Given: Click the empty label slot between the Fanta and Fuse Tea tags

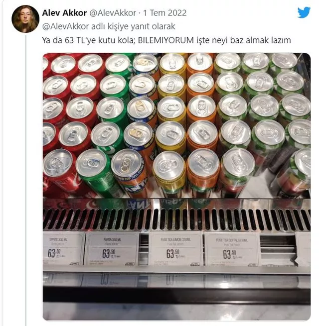Looking at the screenshot, I should (x=144, y=249).
